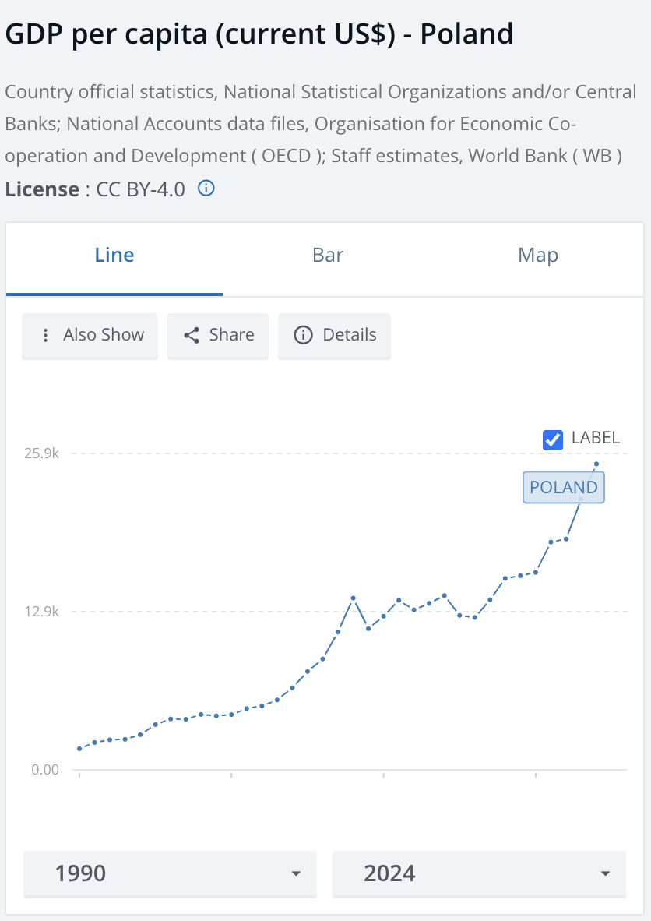The image size is (651, 921).
Task: Open the 1990 start year dropdown
Action: tap(170, 873)
